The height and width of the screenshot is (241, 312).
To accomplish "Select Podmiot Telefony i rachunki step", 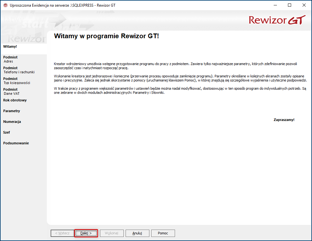I will (x=19, y=70).
